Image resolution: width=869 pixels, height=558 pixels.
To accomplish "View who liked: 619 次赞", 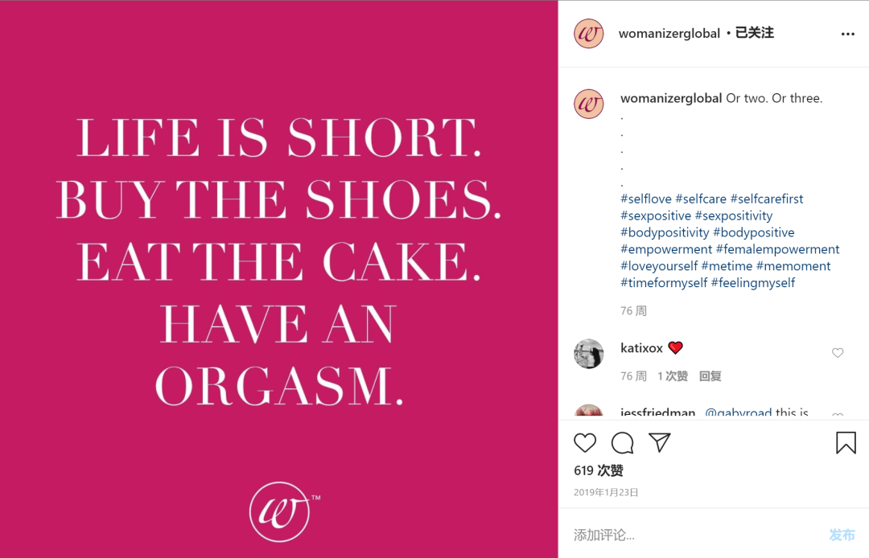I will tap(598, 470).
